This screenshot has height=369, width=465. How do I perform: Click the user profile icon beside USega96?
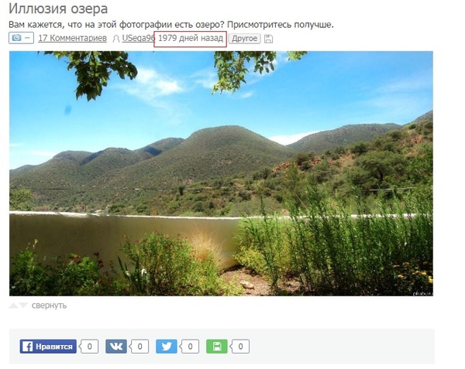[x=116, y=39]
